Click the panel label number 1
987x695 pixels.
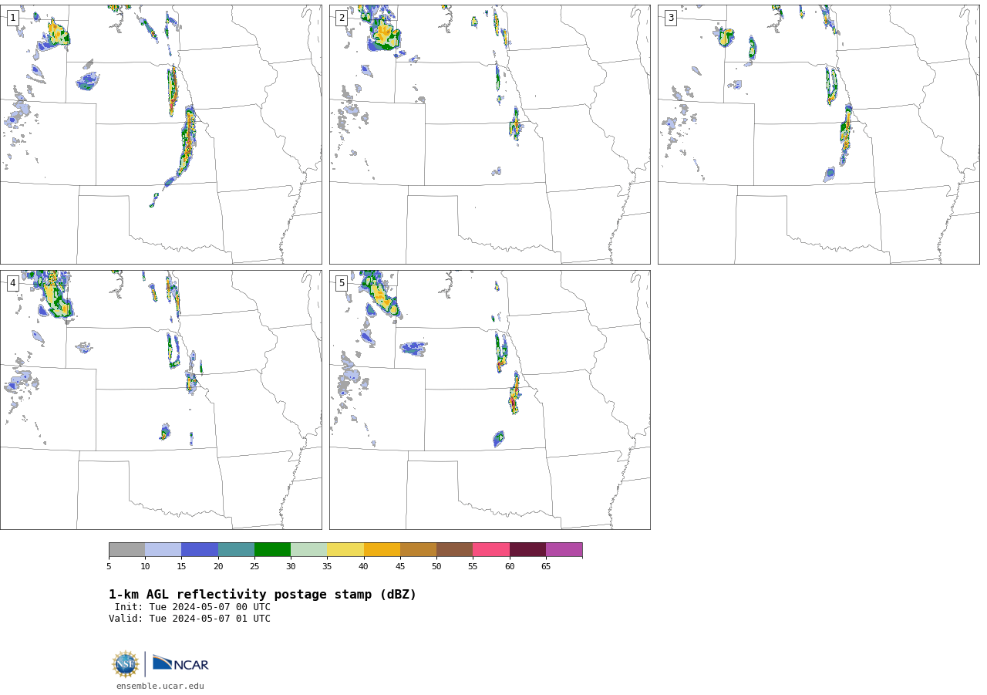point(12,18)
